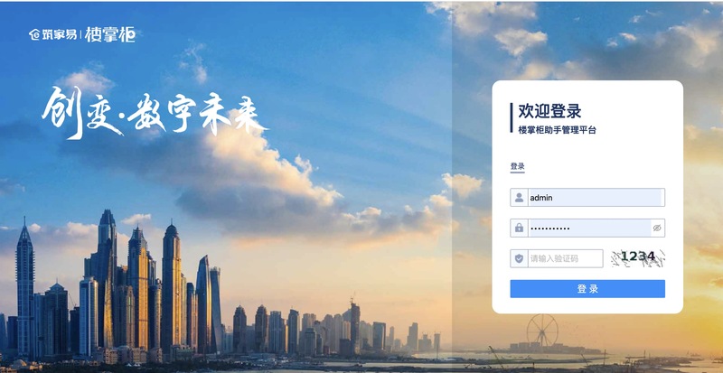Click the 创变·数字未来 calligraphy slogan
Image resolution: width=723 pixels, height=373 pixels.
tap(154, 113)
